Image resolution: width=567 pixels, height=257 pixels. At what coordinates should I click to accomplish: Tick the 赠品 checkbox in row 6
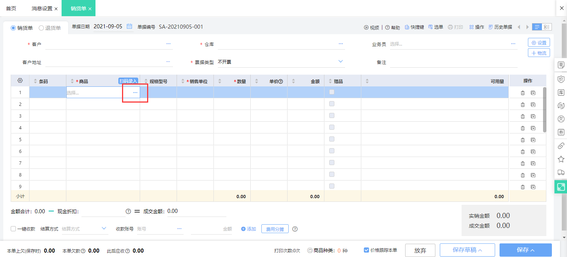click(x=332, y=151)
